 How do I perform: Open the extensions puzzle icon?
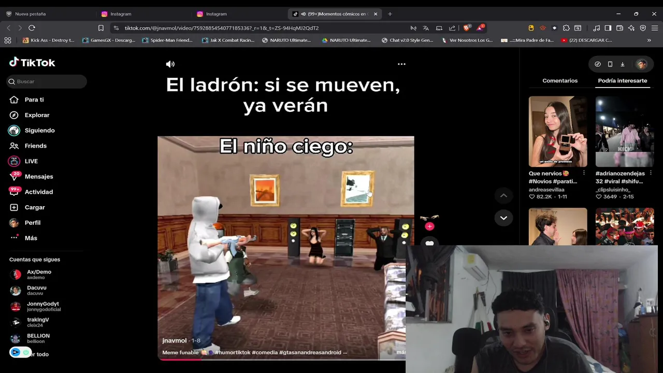click(566, 28)
